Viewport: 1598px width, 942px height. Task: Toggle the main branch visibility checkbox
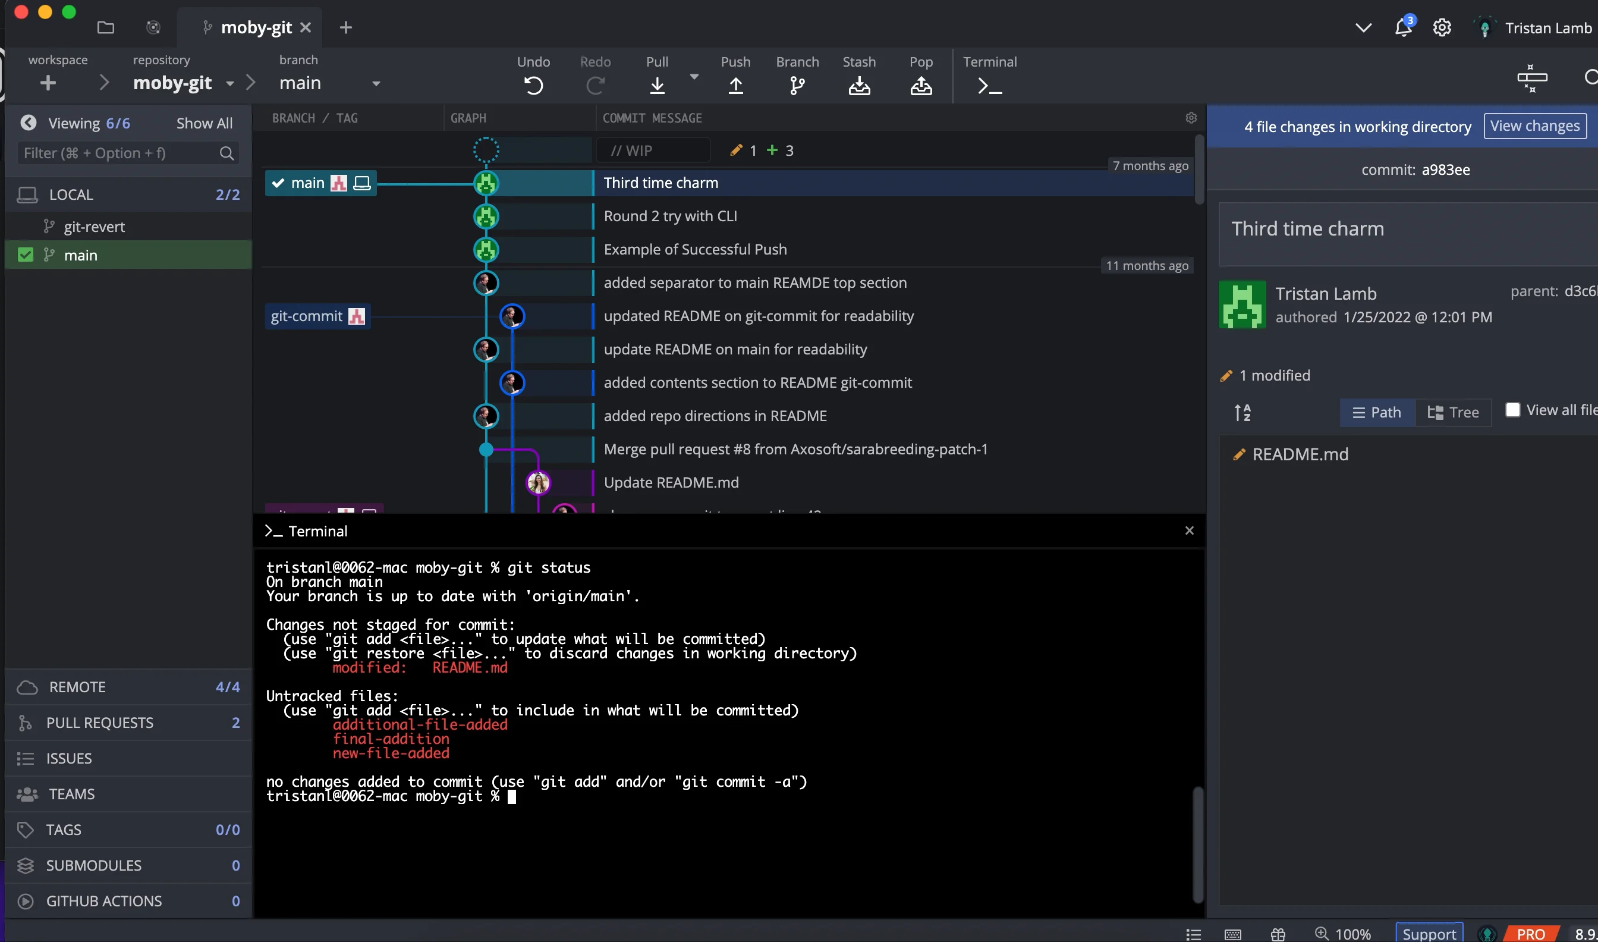click(x=26, y=255)
